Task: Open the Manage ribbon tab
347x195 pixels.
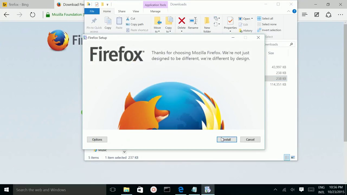Action: pyautogui.click(x=155, y=11)
